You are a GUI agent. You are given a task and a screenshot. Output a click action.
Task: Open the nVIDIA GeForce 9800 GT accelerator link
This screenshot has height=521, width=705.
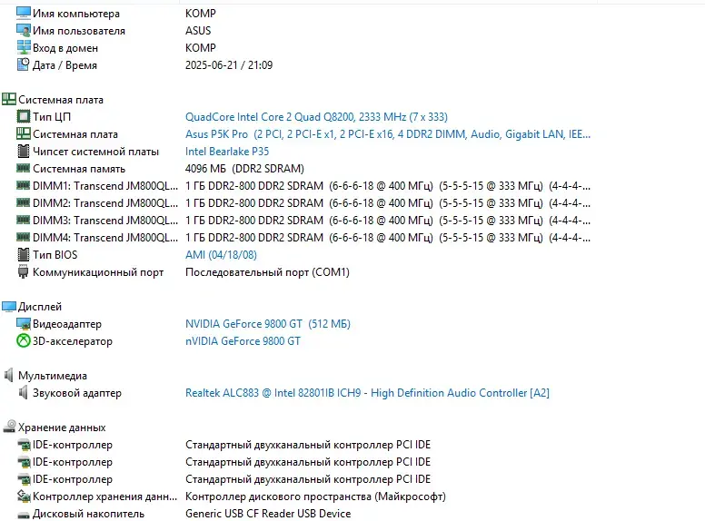tap(243, 341)
